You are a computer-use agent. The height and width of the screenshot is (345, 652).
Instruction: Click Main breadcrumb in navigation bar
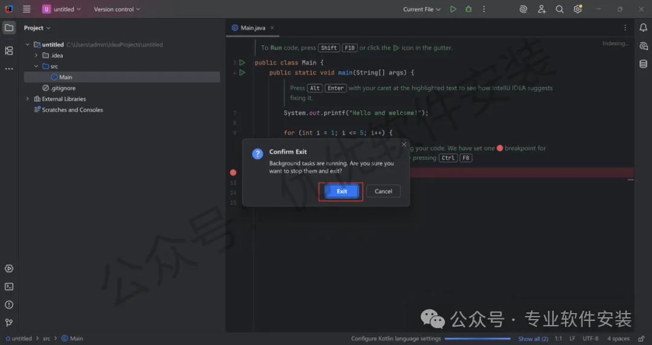(x=72, y=338)
